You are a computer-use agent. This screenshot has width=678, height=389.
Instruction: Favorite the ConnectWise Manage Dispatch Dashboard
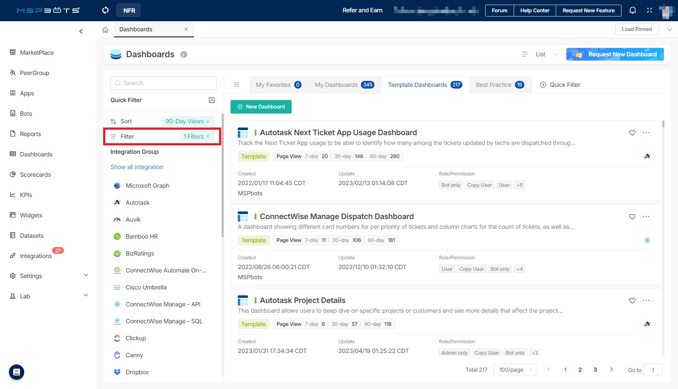pos(632,217)
